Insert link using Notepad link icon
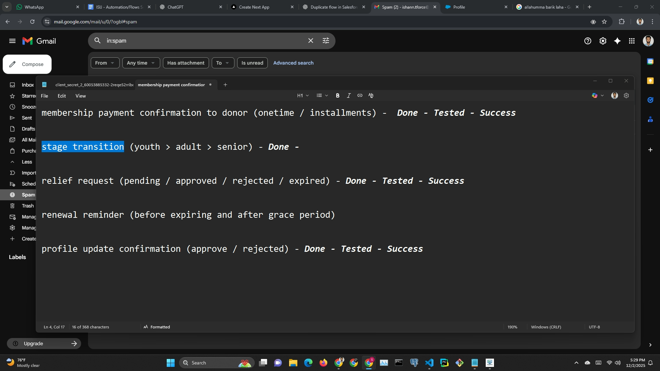 (360, 96)
